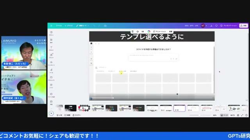This screenshot has width=250, height=140.
Task: Open the リサイズ (Resize) menu
Action: click(x=69, y=26)
